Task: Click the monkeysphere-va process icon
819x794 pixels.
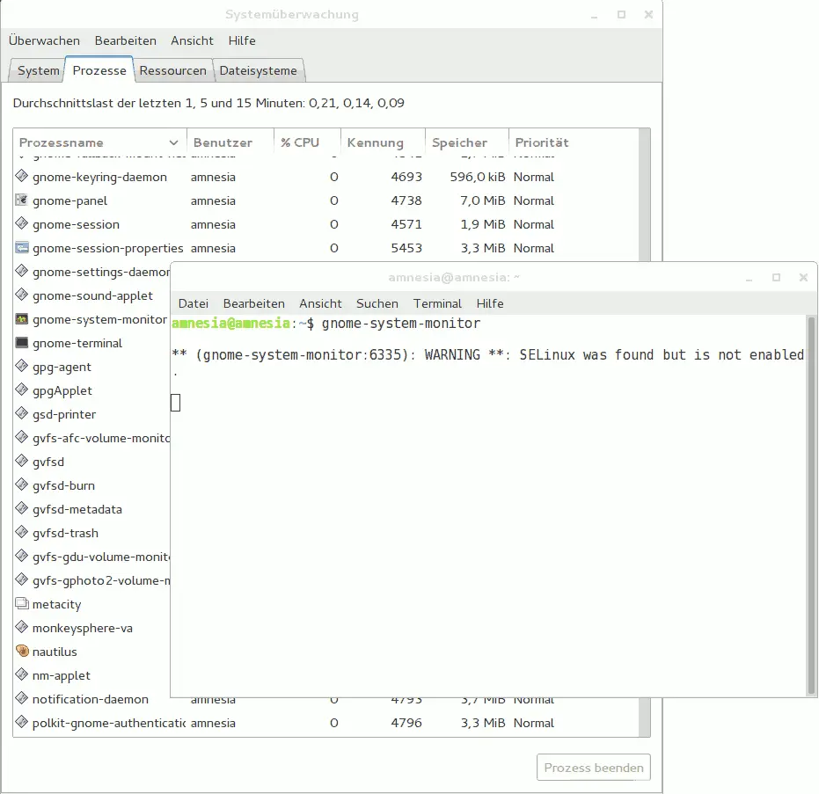Action: (21, 628)
